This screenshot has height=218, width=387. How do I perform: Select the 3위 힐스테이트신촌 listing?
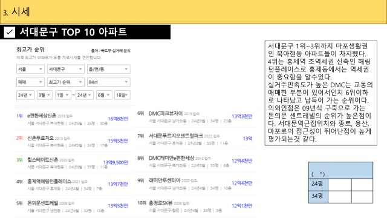coord(73,163)
